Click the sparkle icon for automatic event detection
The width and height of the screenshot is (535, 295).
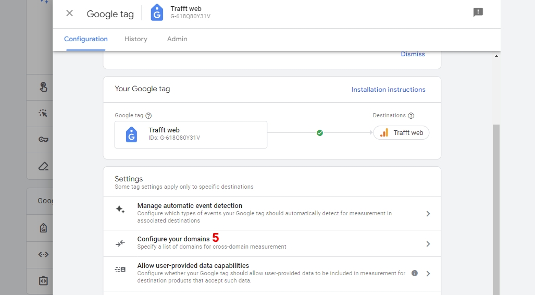120,210
